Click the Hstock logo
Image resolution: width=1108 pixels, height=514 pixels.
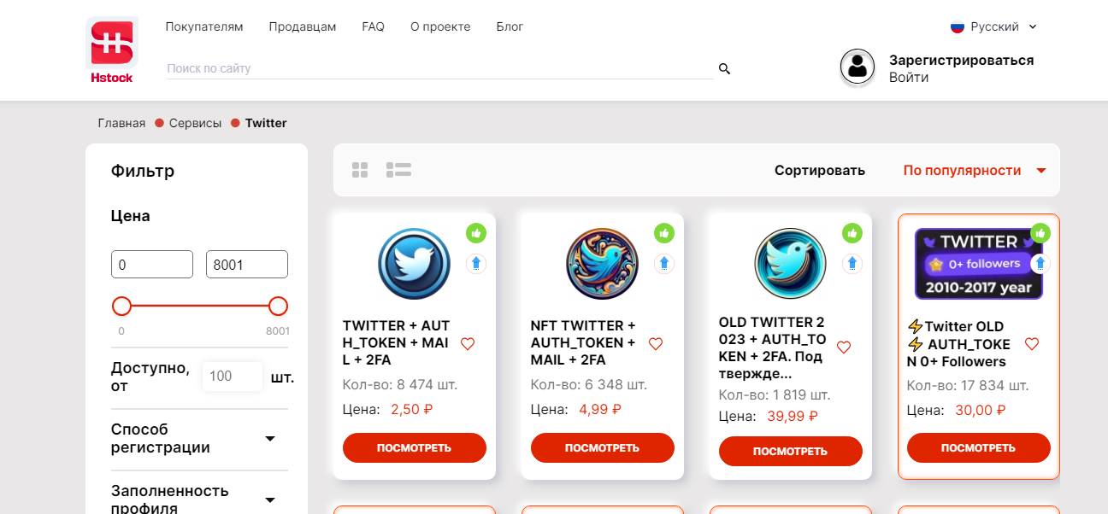pos(112,50)
